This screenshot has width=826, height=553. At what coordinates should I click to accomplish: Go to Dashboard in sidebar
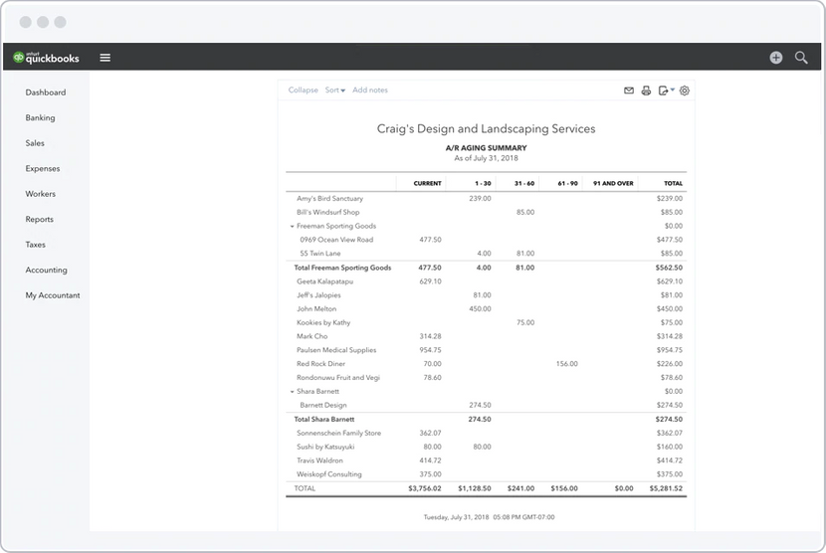point(46,92)
